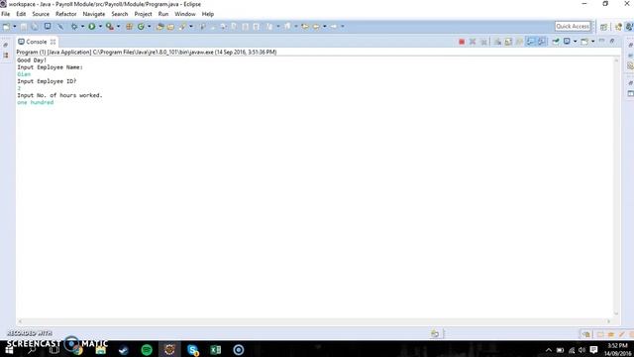Toggle Show Console When Standard Error Changes
This screenshot has height=357, width=634.
(x=542, y=42)
